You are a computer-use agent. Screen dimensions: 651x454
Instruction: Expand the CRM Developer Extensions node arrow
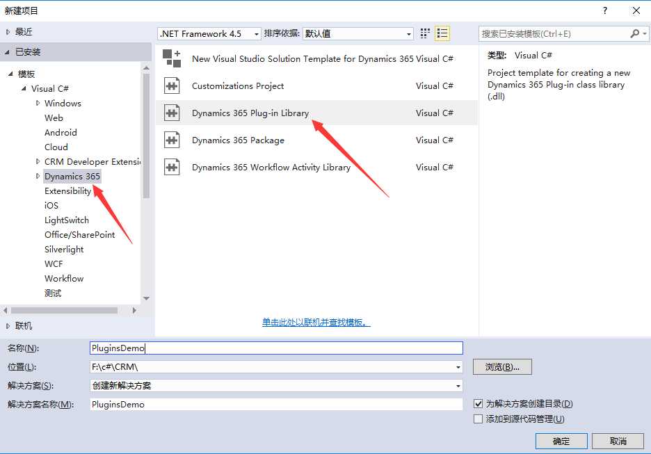(x=38, y=161)
